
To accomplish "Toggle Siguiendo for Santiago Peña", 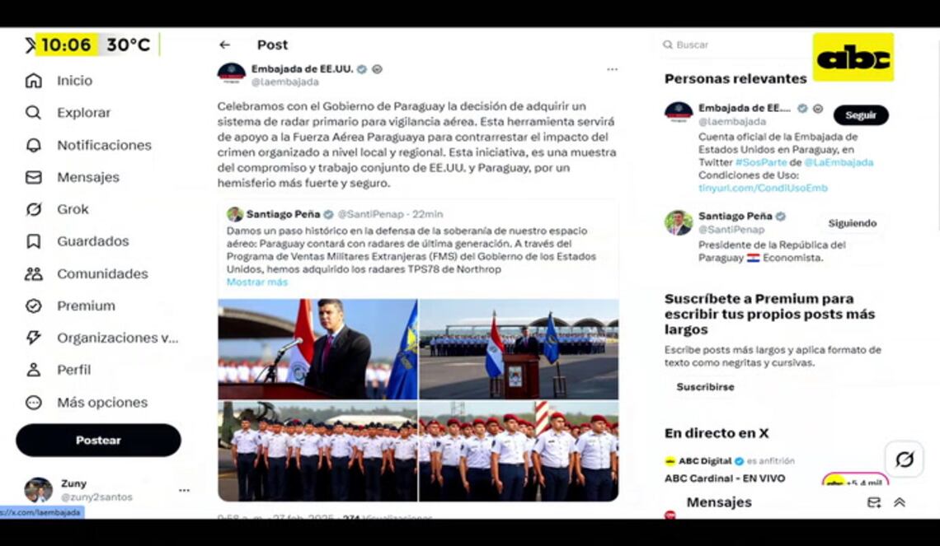I will coord(853,223).
